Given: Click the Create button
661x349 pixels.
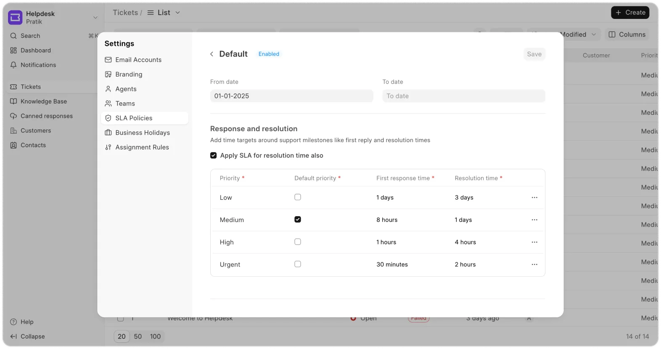Looking at the screenshot, I should pos(630,13).
